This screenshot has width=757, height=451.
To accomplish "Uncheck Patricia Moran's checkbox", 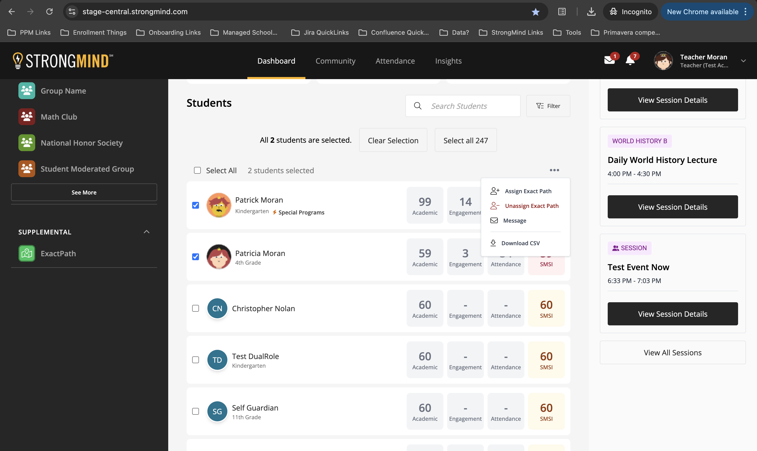I will pyautogui.click(x=196, y=257).
